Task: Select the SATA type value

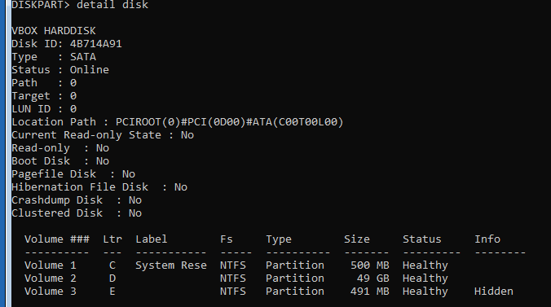Action: click(83, 57)
